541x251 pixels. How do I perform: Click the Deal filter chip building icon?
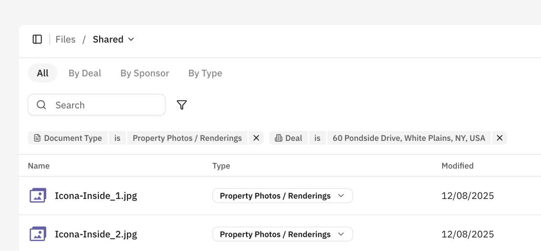pos(278,138)
